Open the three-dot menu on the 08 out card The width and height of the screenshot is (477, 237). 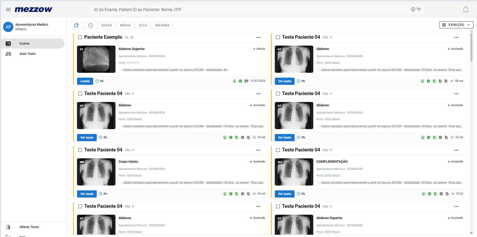coord(456,37)
